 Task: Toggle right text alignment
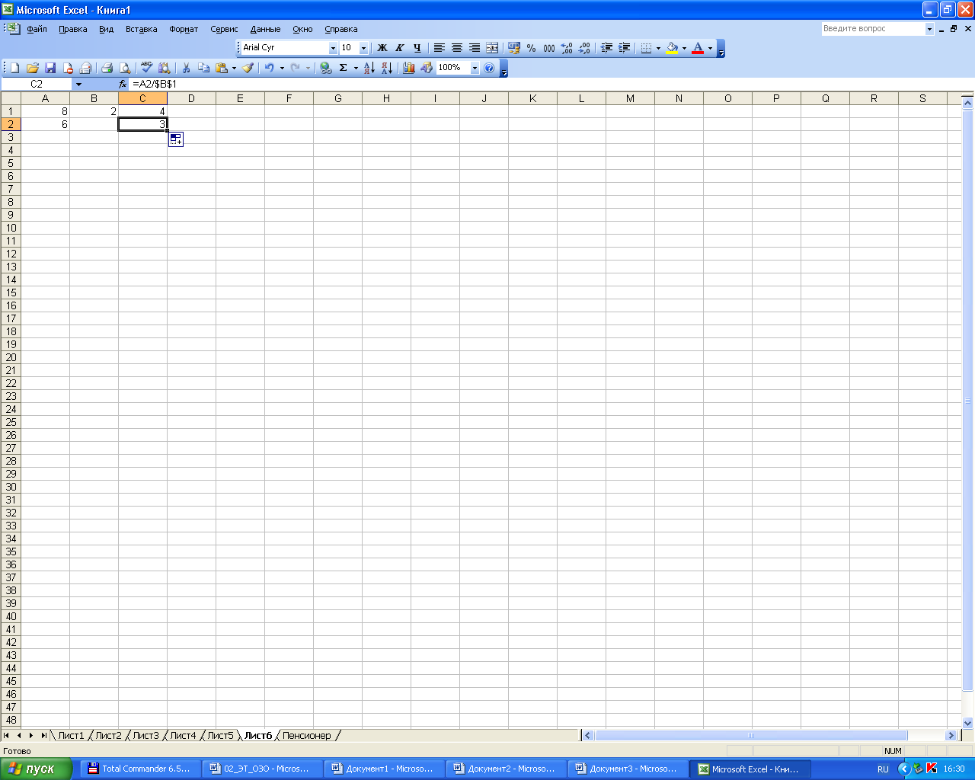click(475, 48)
